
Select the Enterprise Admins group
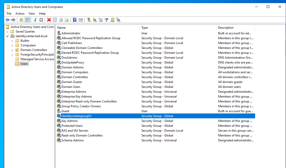point(74,91)
